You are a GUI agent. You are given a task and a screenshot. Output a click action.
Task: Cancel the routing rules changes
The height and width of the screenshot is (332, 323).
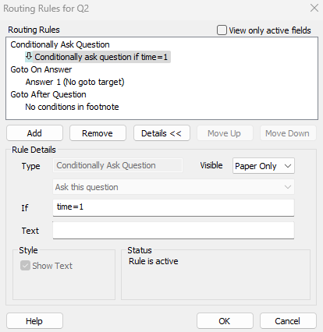288,321
